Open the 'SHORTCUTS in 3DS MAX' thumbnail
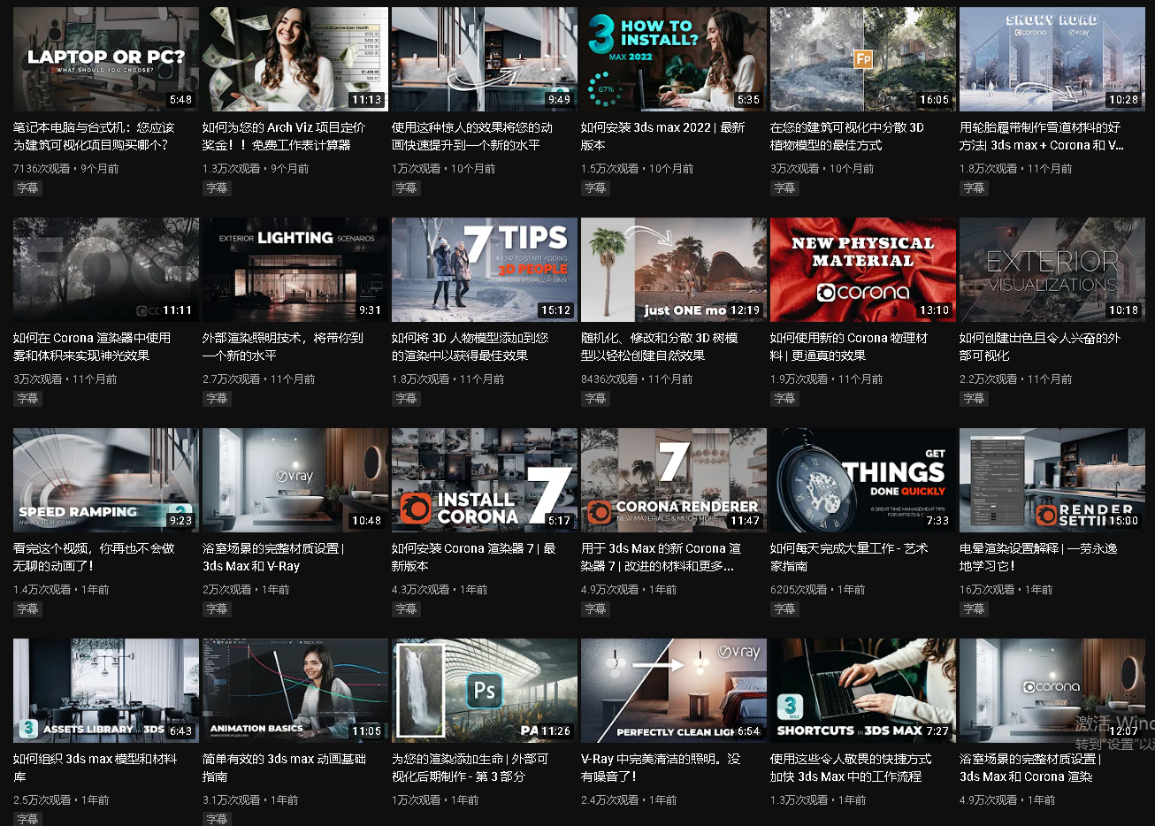The image size is (1155, 826). pos(862,691)
